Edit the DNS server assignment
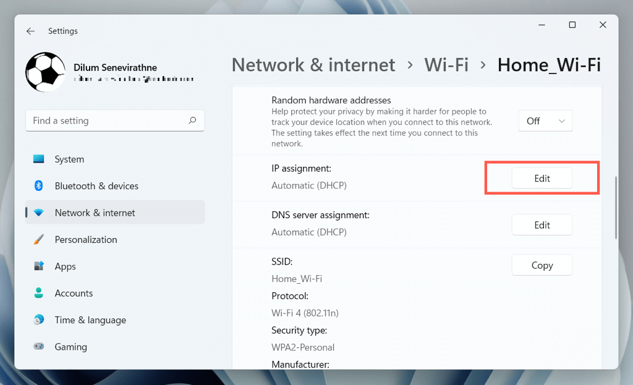 point(542,225)
